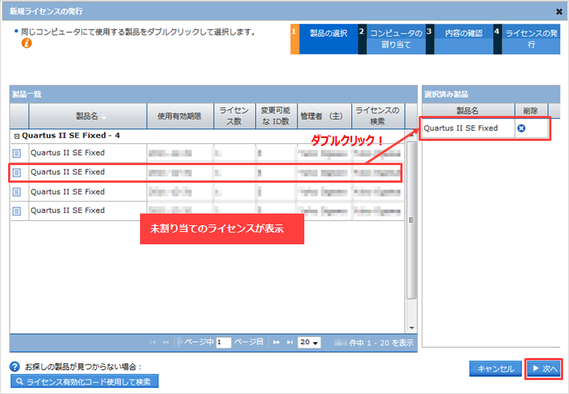The image size is (569, 394).
Task: Click 製品名 header in 選択済み製品 panel
Action: tap(468, 111)
